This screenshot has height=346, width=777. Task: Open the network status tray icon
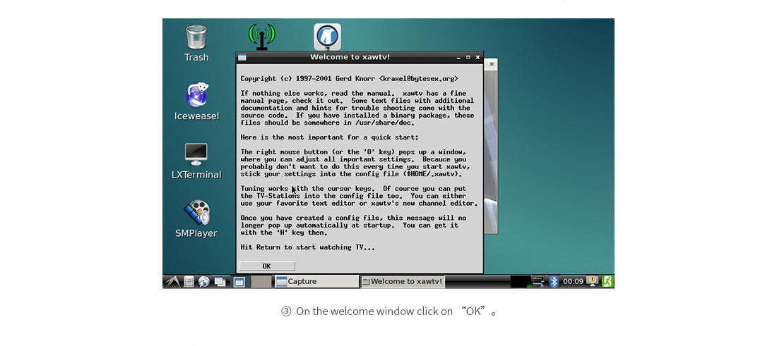coord(539,282)
